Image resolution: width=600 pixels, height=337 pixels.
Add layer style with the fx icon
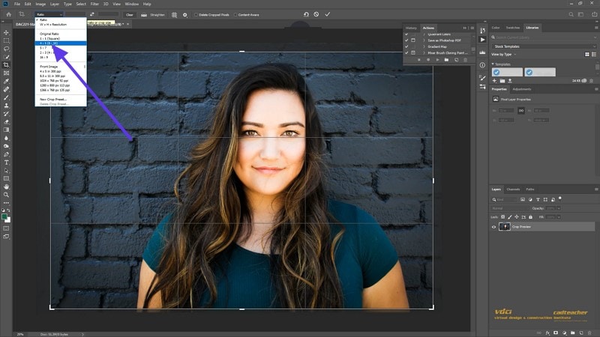point(547,333)
